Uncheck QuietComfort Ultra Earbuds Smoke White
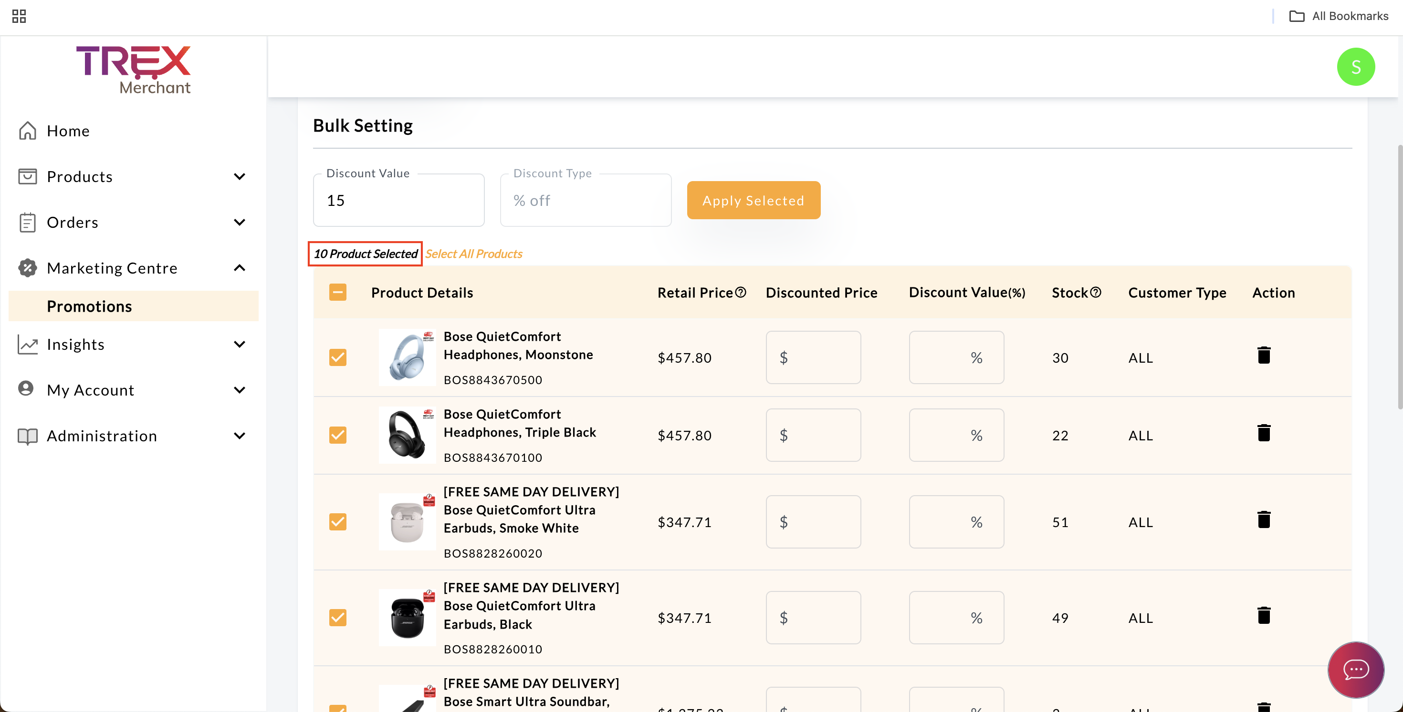1403x712 pixels. coord(338,522)
